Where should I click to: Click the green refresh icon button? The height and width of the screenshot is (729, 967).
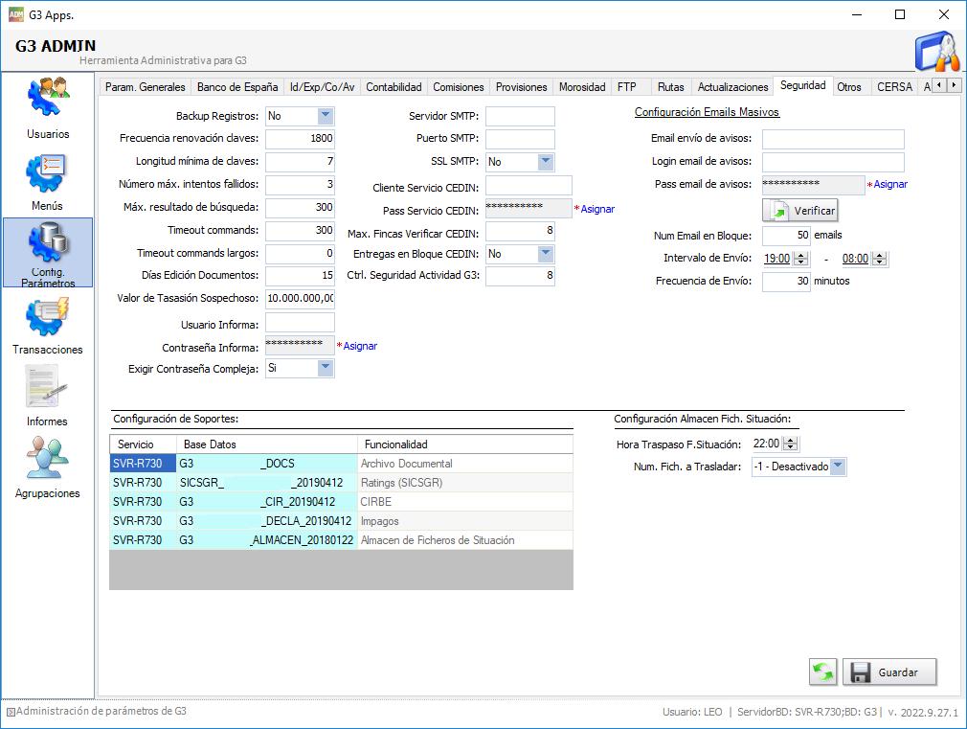(822, 672)
